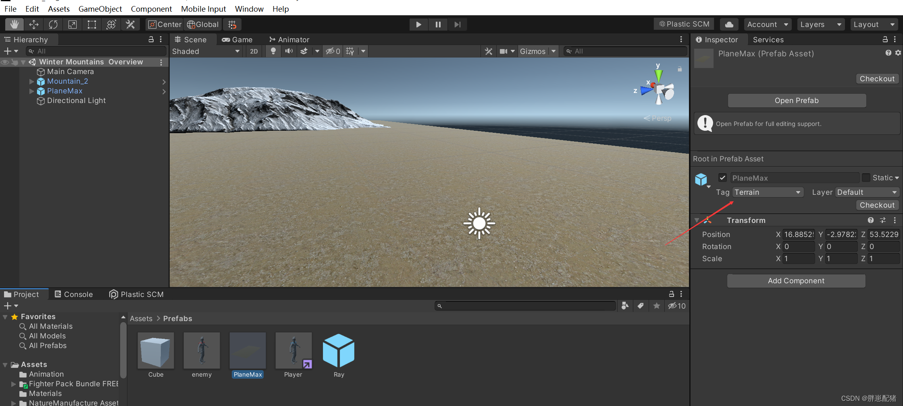Enable the Static flag for PlaneMax

point(867,177)
